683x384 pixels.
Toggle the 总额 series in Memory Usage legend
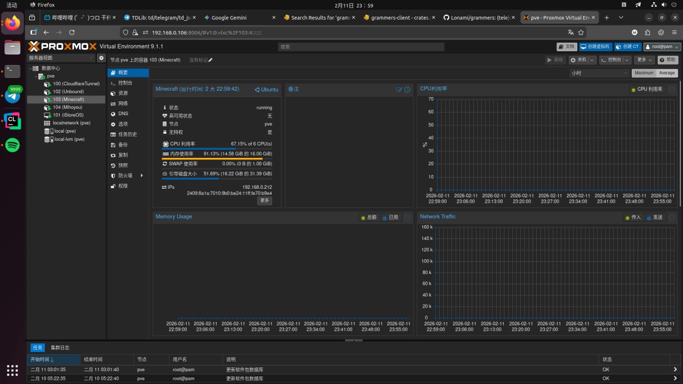tap(369, 218)
